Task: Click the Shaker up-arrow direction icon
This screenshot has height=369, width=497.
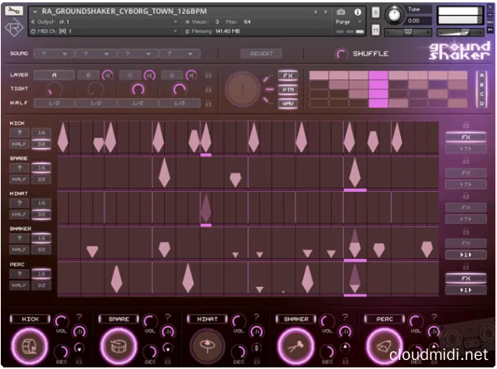Action: [x=345, y=347]
